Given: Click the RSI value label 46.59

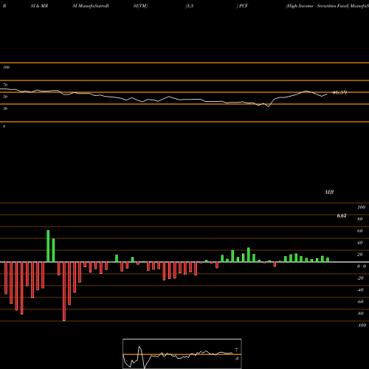Looking at the screenshot, I should point(339,92).
